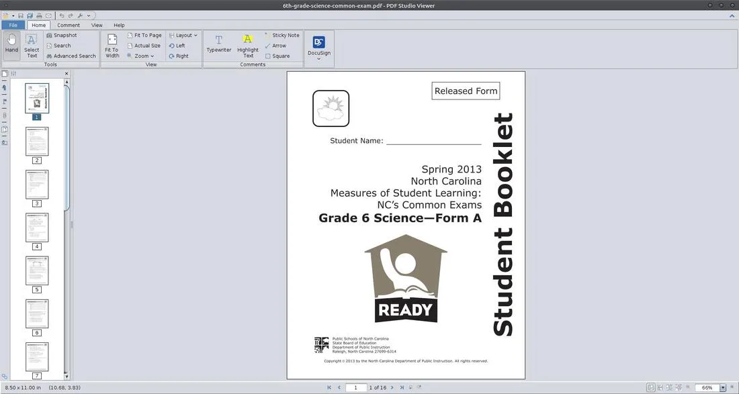Enable Actual Size view

point(143,45)
